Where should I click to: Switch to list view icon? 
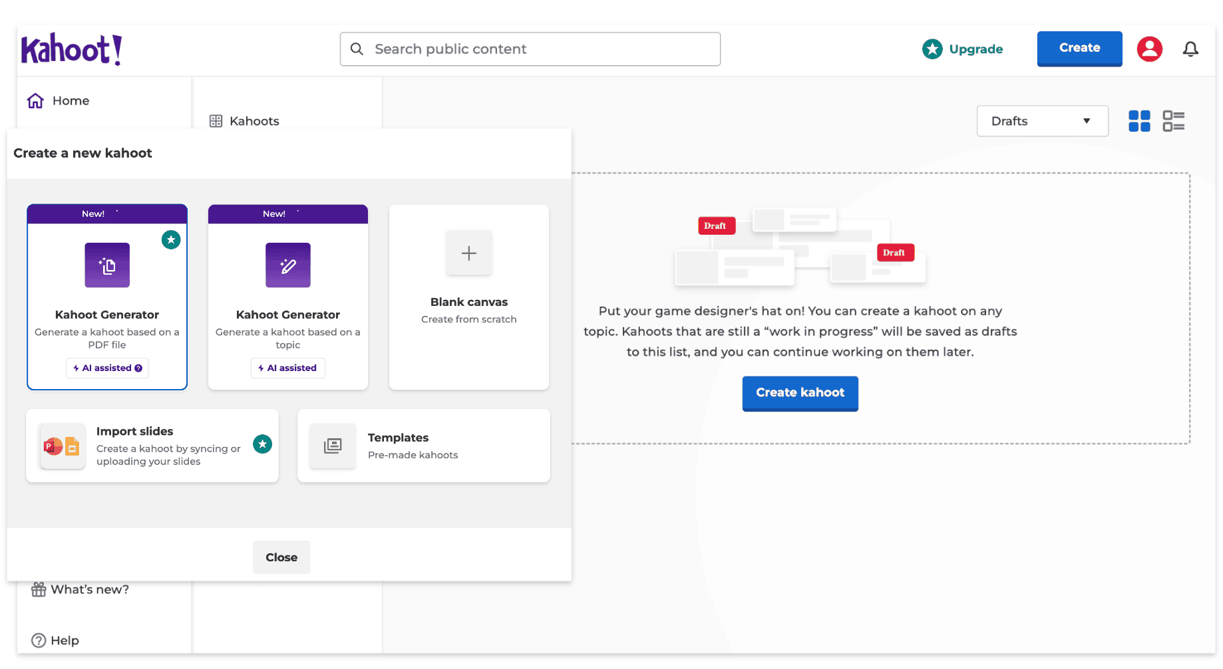click(x=1174, y=121)
